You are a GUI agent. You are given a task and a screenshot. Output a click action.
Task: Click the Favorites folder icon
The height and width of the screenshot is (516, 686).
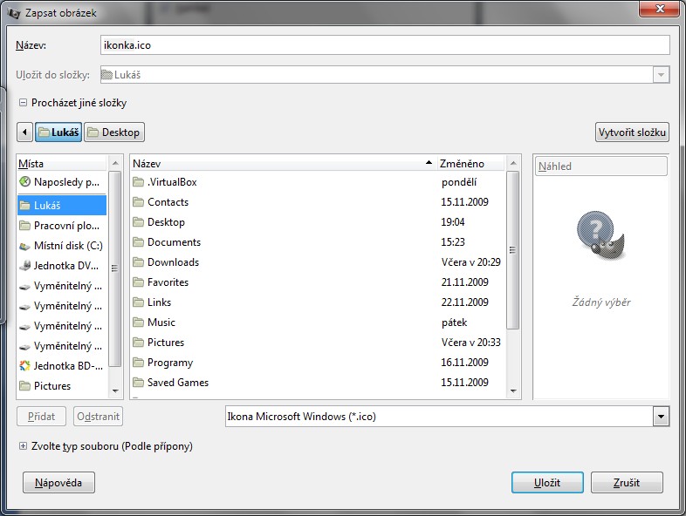coord(138,282)
